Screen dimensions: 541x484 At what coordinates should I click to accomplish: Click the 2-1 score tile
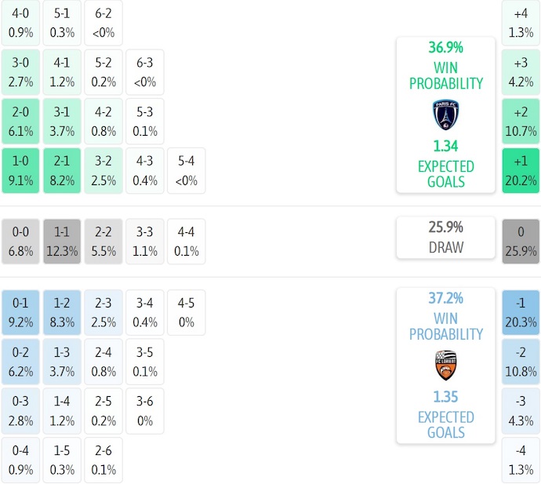click(x=64, y=171)
